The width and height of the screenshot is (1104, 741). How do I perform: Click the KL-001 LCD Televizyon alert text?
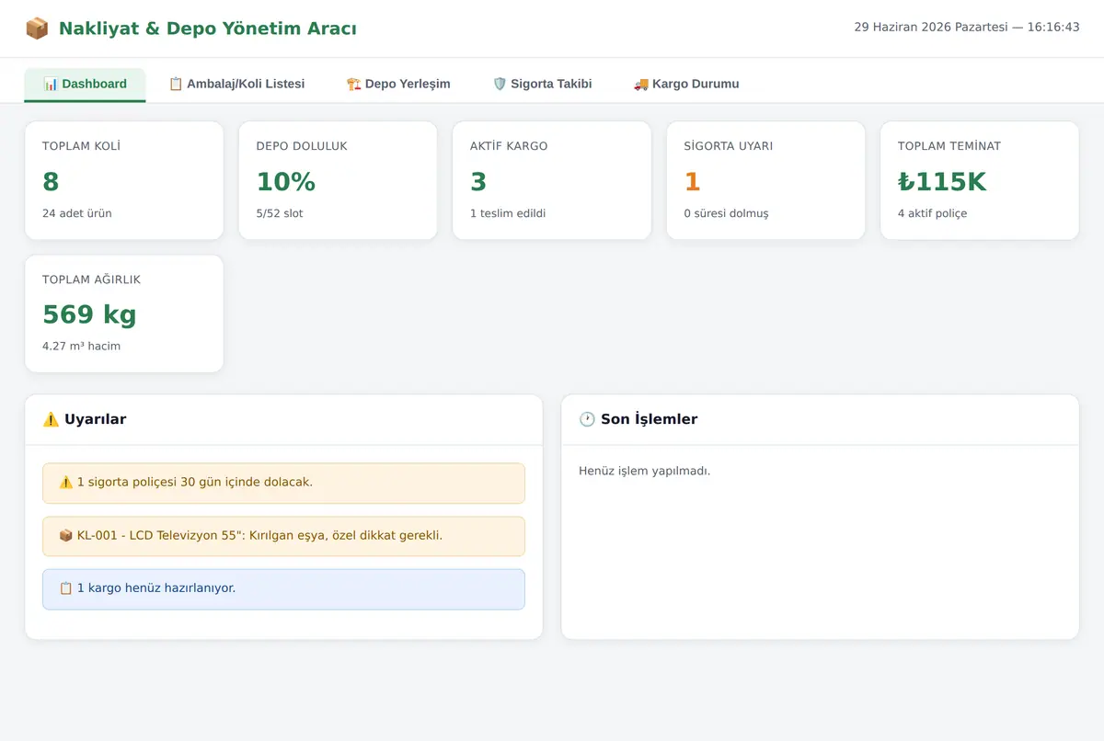(259, 535)
